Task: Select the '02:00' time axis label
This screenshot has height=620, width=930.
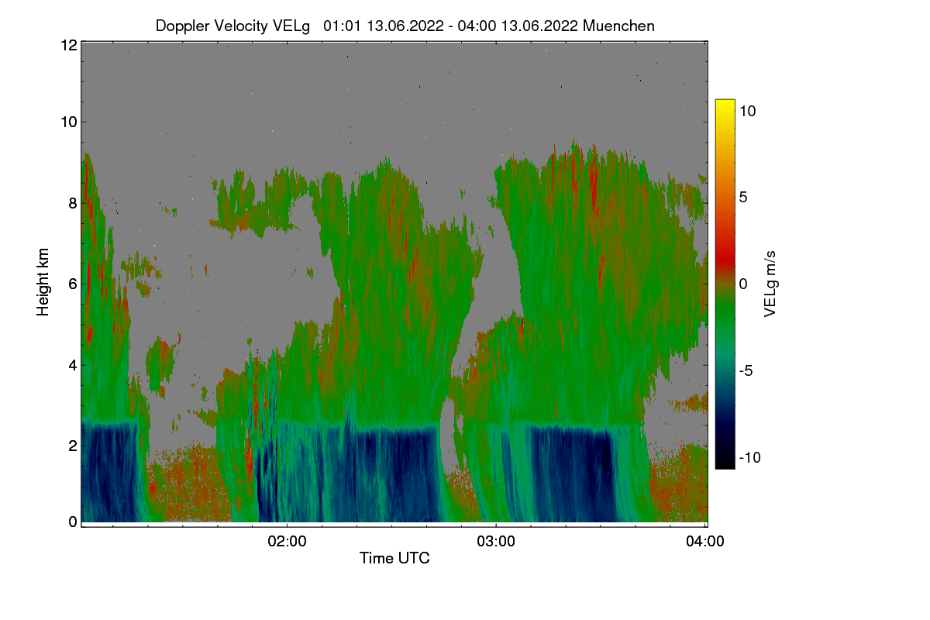Action: point(287,541)
